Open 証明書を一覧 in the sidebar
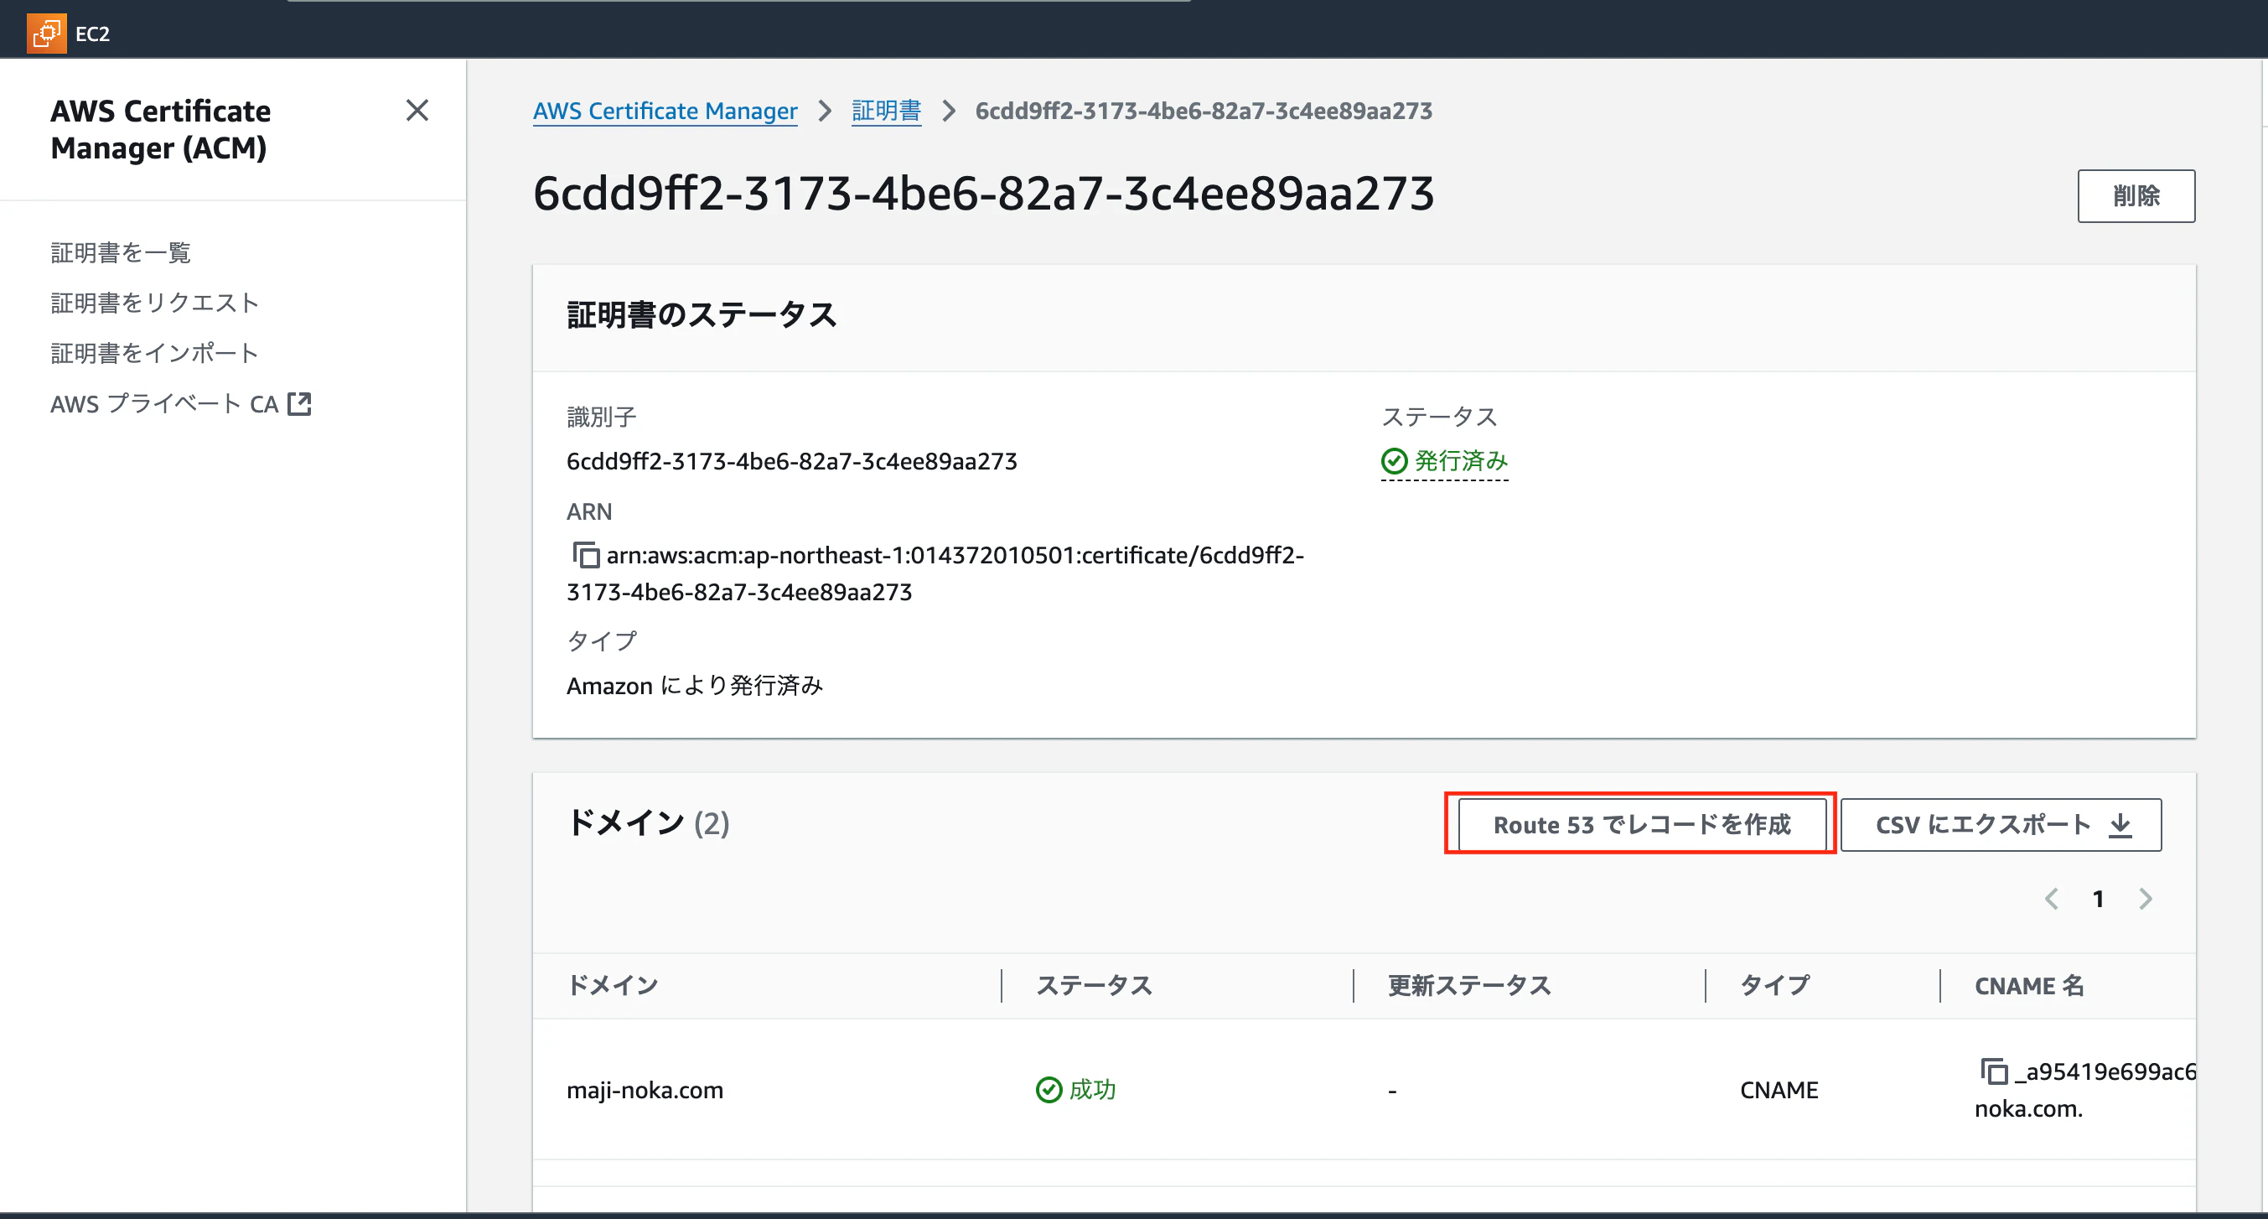The width and height of the screenshot is (2268, 1219). click(x=121, y=253)
